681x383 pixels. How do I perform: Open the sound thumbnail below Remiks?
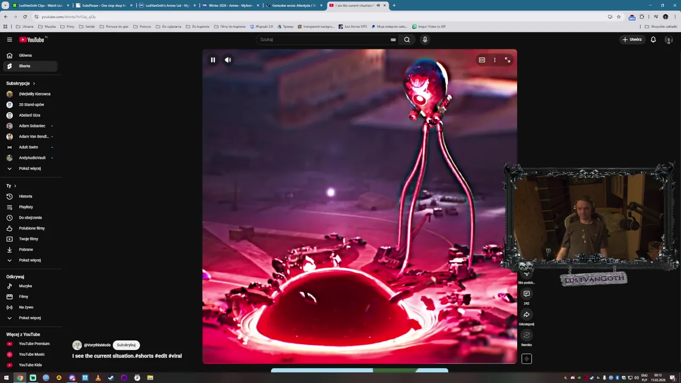(x=527, y=359)
